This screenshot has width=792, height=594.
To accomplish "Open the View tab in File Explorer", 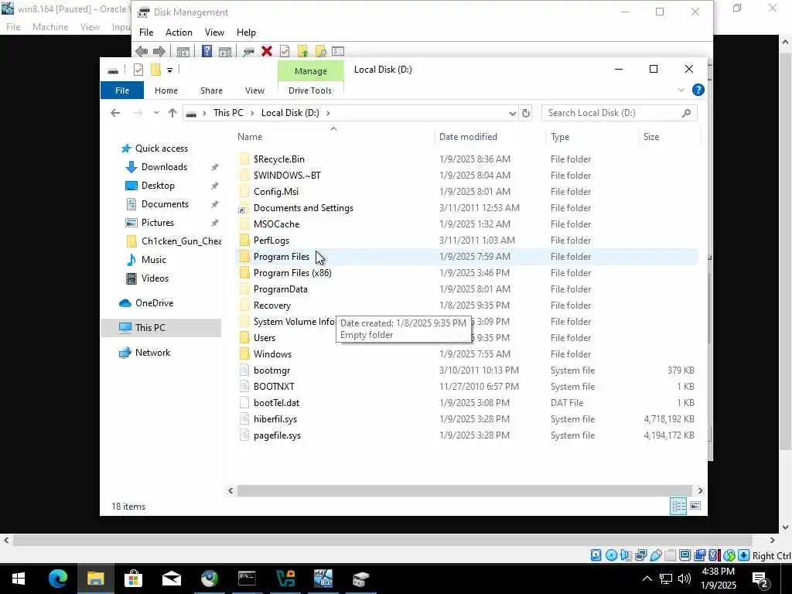I will click(254, 90).
